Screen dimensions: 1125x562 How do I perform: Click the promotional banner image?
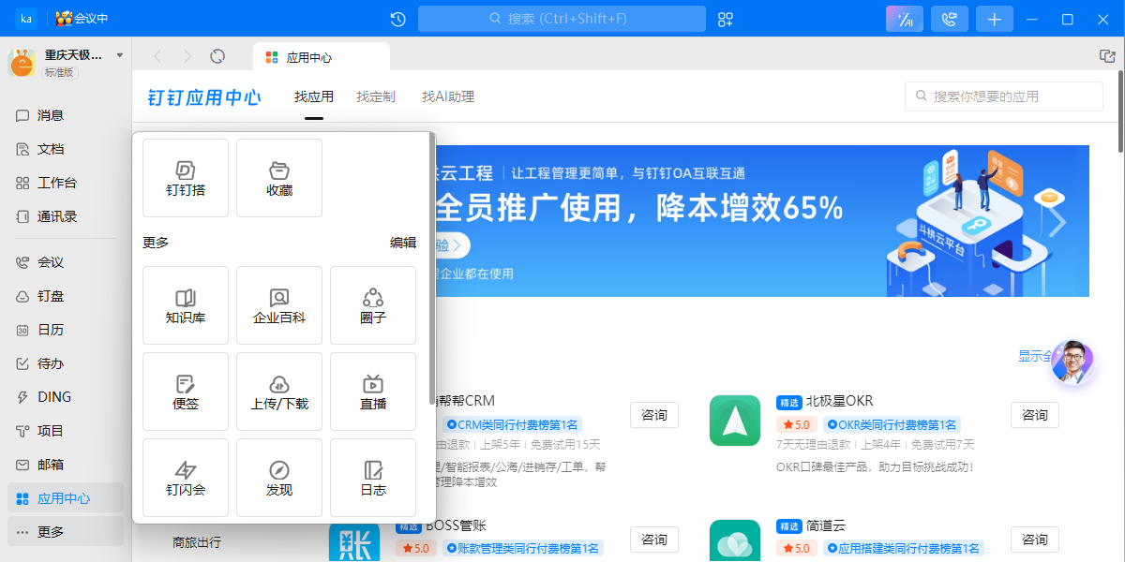pyautogui.click(x=761, y=221)
